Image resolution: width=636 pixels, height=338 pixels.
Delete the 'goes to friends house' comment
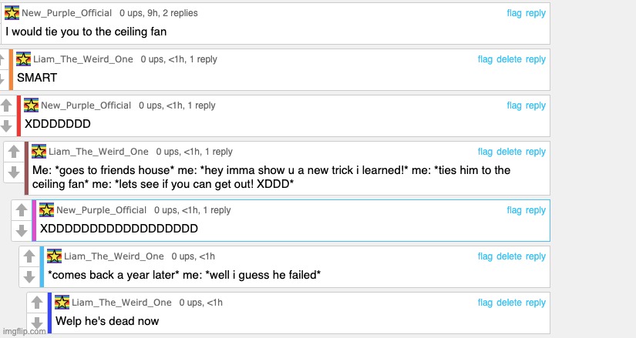coord(509,152)
